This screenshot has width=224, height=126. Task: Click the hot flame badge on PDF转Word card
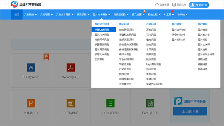pos(46,57)
